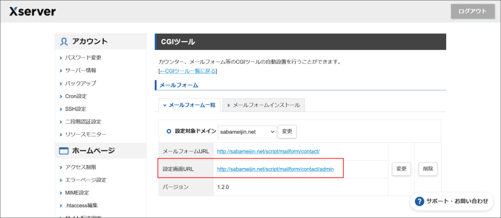Open リソースモニター in sidebar
This screenshot has width=501, height=218.
tap(86, 134)
